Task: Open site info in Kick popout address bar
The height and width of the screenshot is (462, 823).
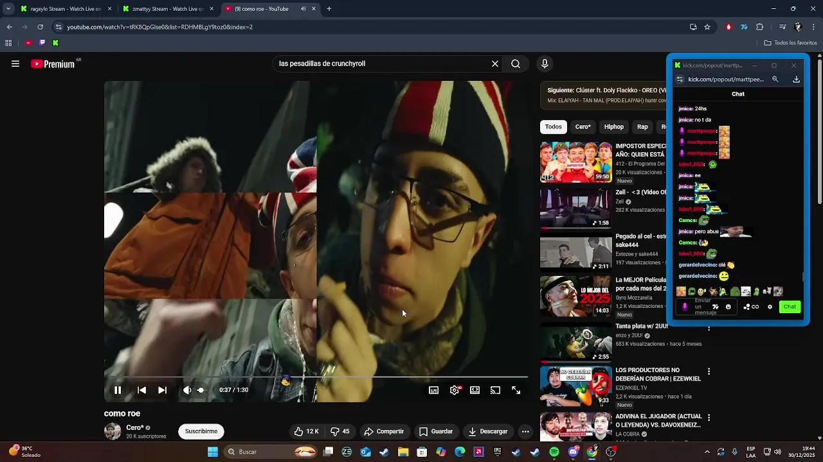Action: click(x=680, y=80)
